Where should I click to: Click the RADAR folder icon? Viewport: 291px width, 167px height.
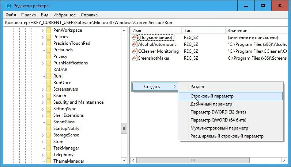pos(49,69)
